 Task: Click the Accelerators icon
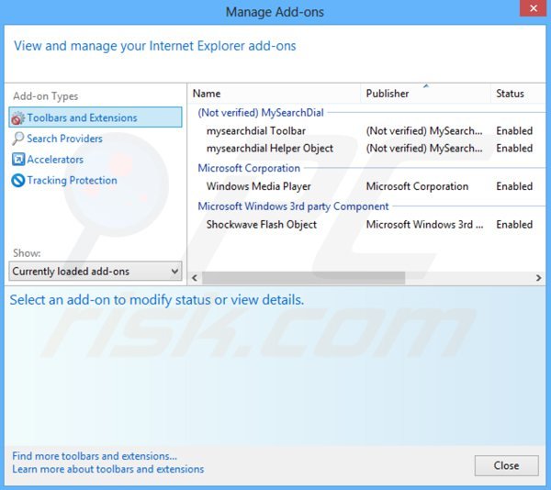tap(17, 160)
